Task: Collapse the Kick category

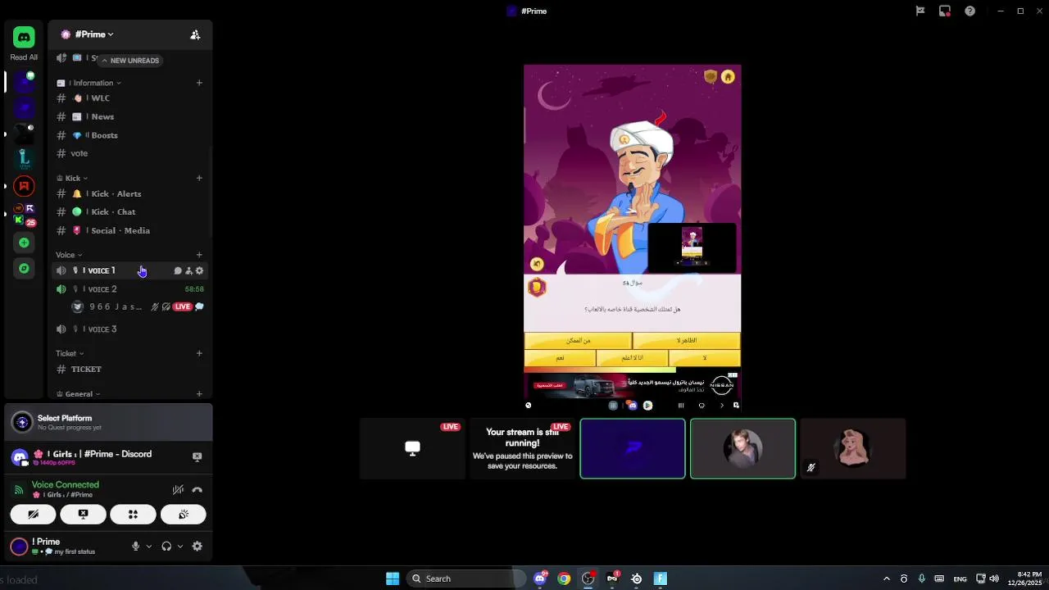Action: click(x=72, y=178)
